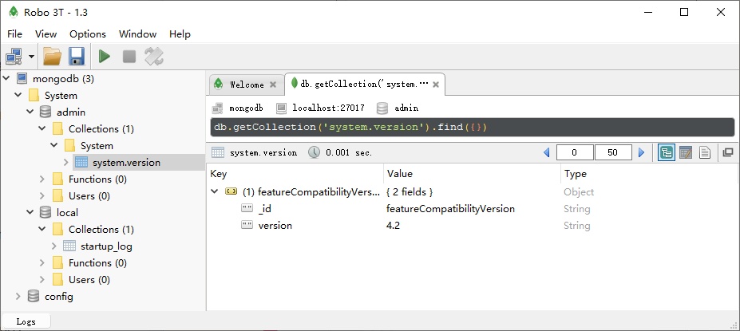
Task: Switch results to text view mode
Action: tap(705, 152)
